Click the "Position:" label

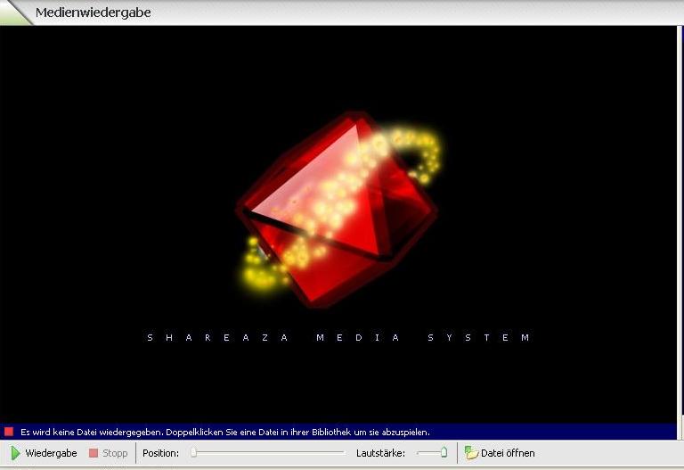(x=160, y=453)
